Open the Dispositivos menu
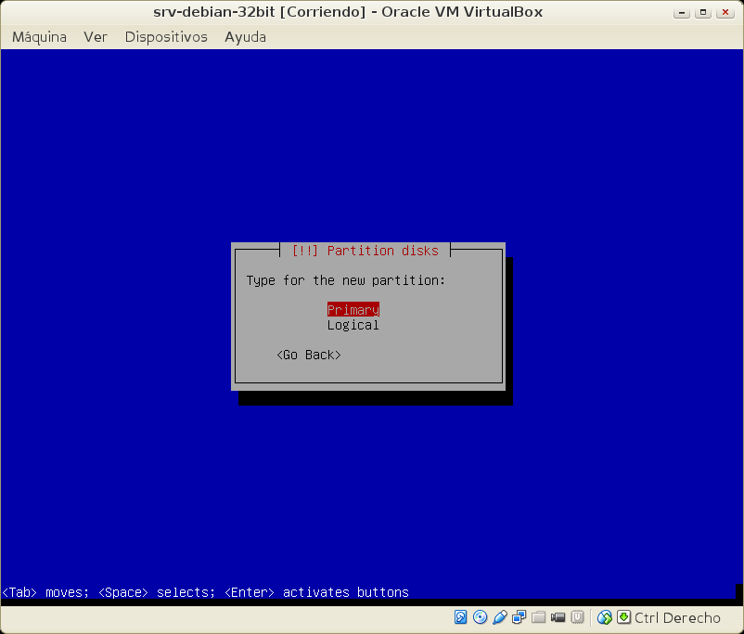Screen dimensions: 744x634 point(166,37)
